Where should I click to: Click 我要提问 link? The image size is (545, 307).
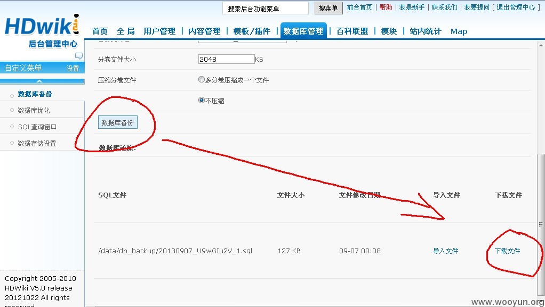click(477, 7)
